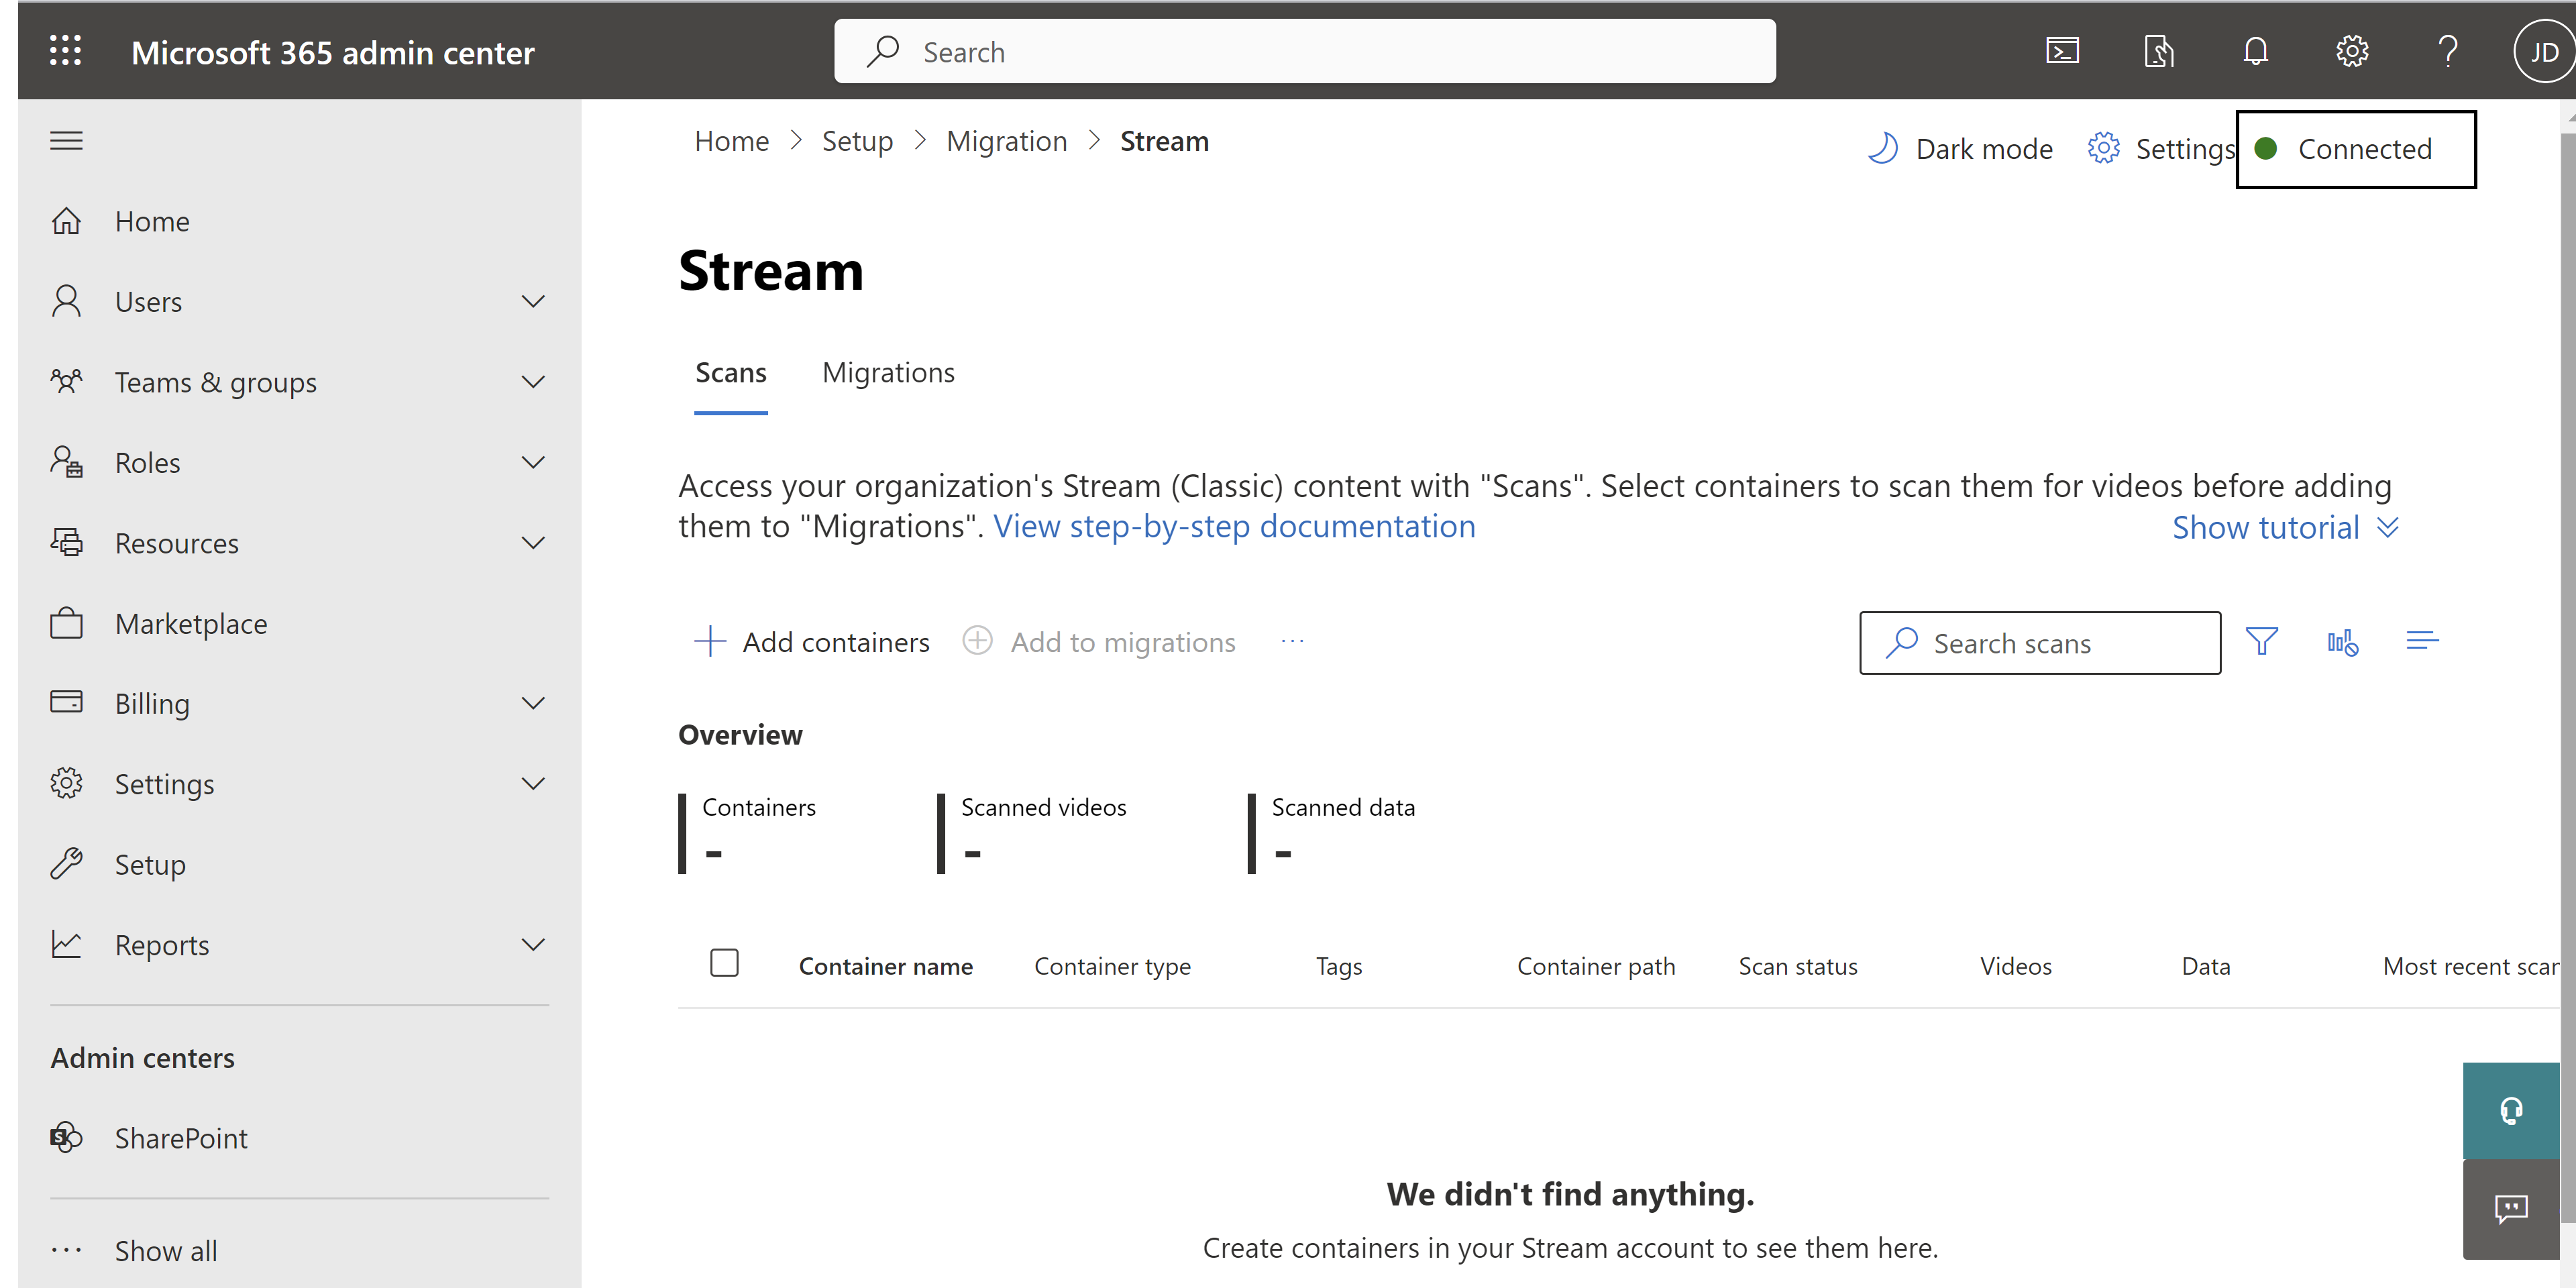Switch to the Migrations tab
The width and height of the screenshot is (2576, 1288).
(x=889, y=371)
